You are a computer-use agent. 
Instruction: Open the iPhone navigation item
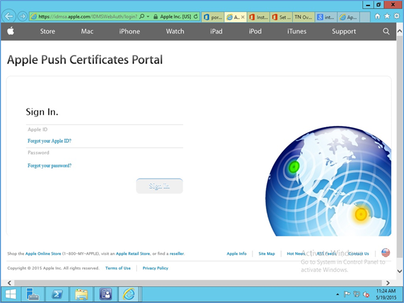(x=129, y=31)
